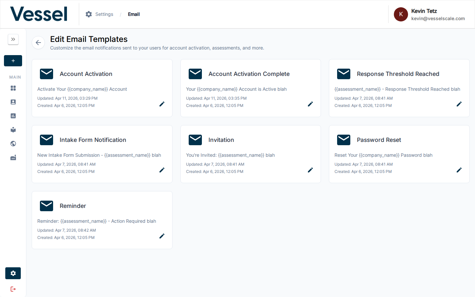
Task: Select the Invitation card title
Action: click(221, 140)
